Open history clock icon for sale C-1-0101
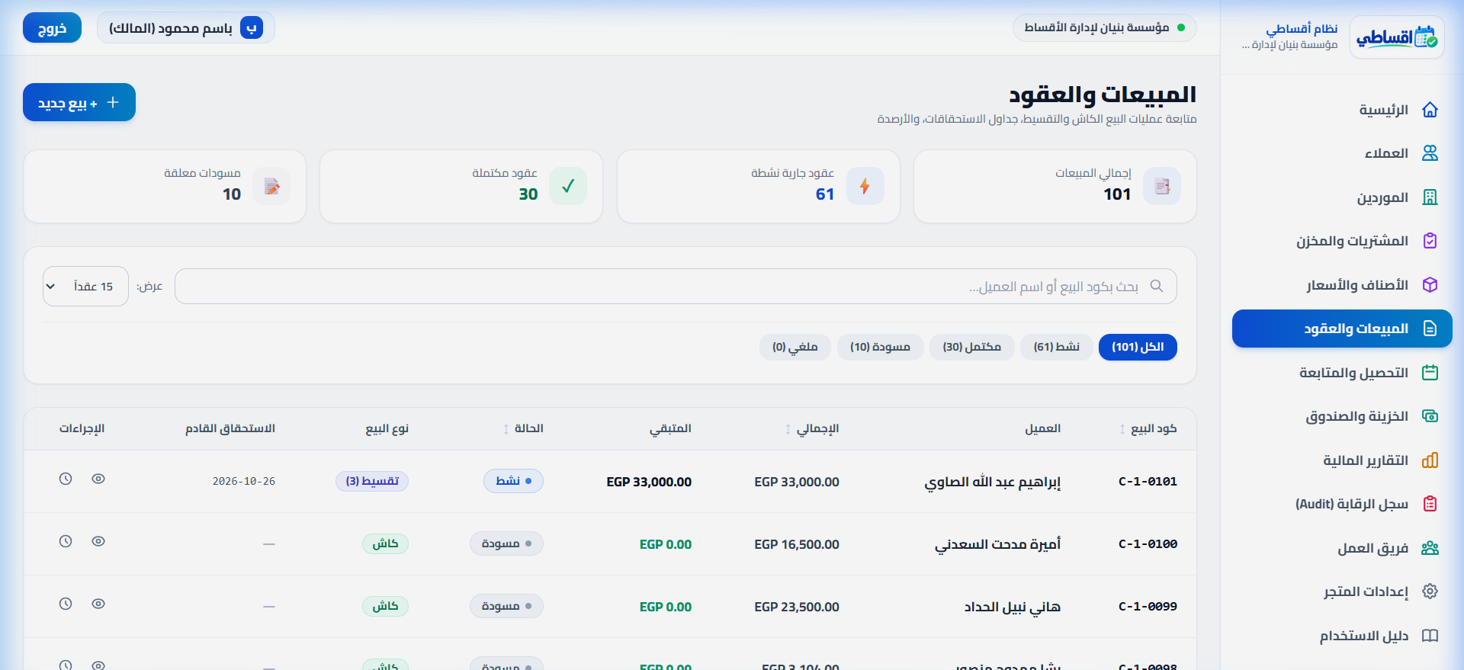The height and width of the screenshot is (670, 1464). (x=66, y=479)
